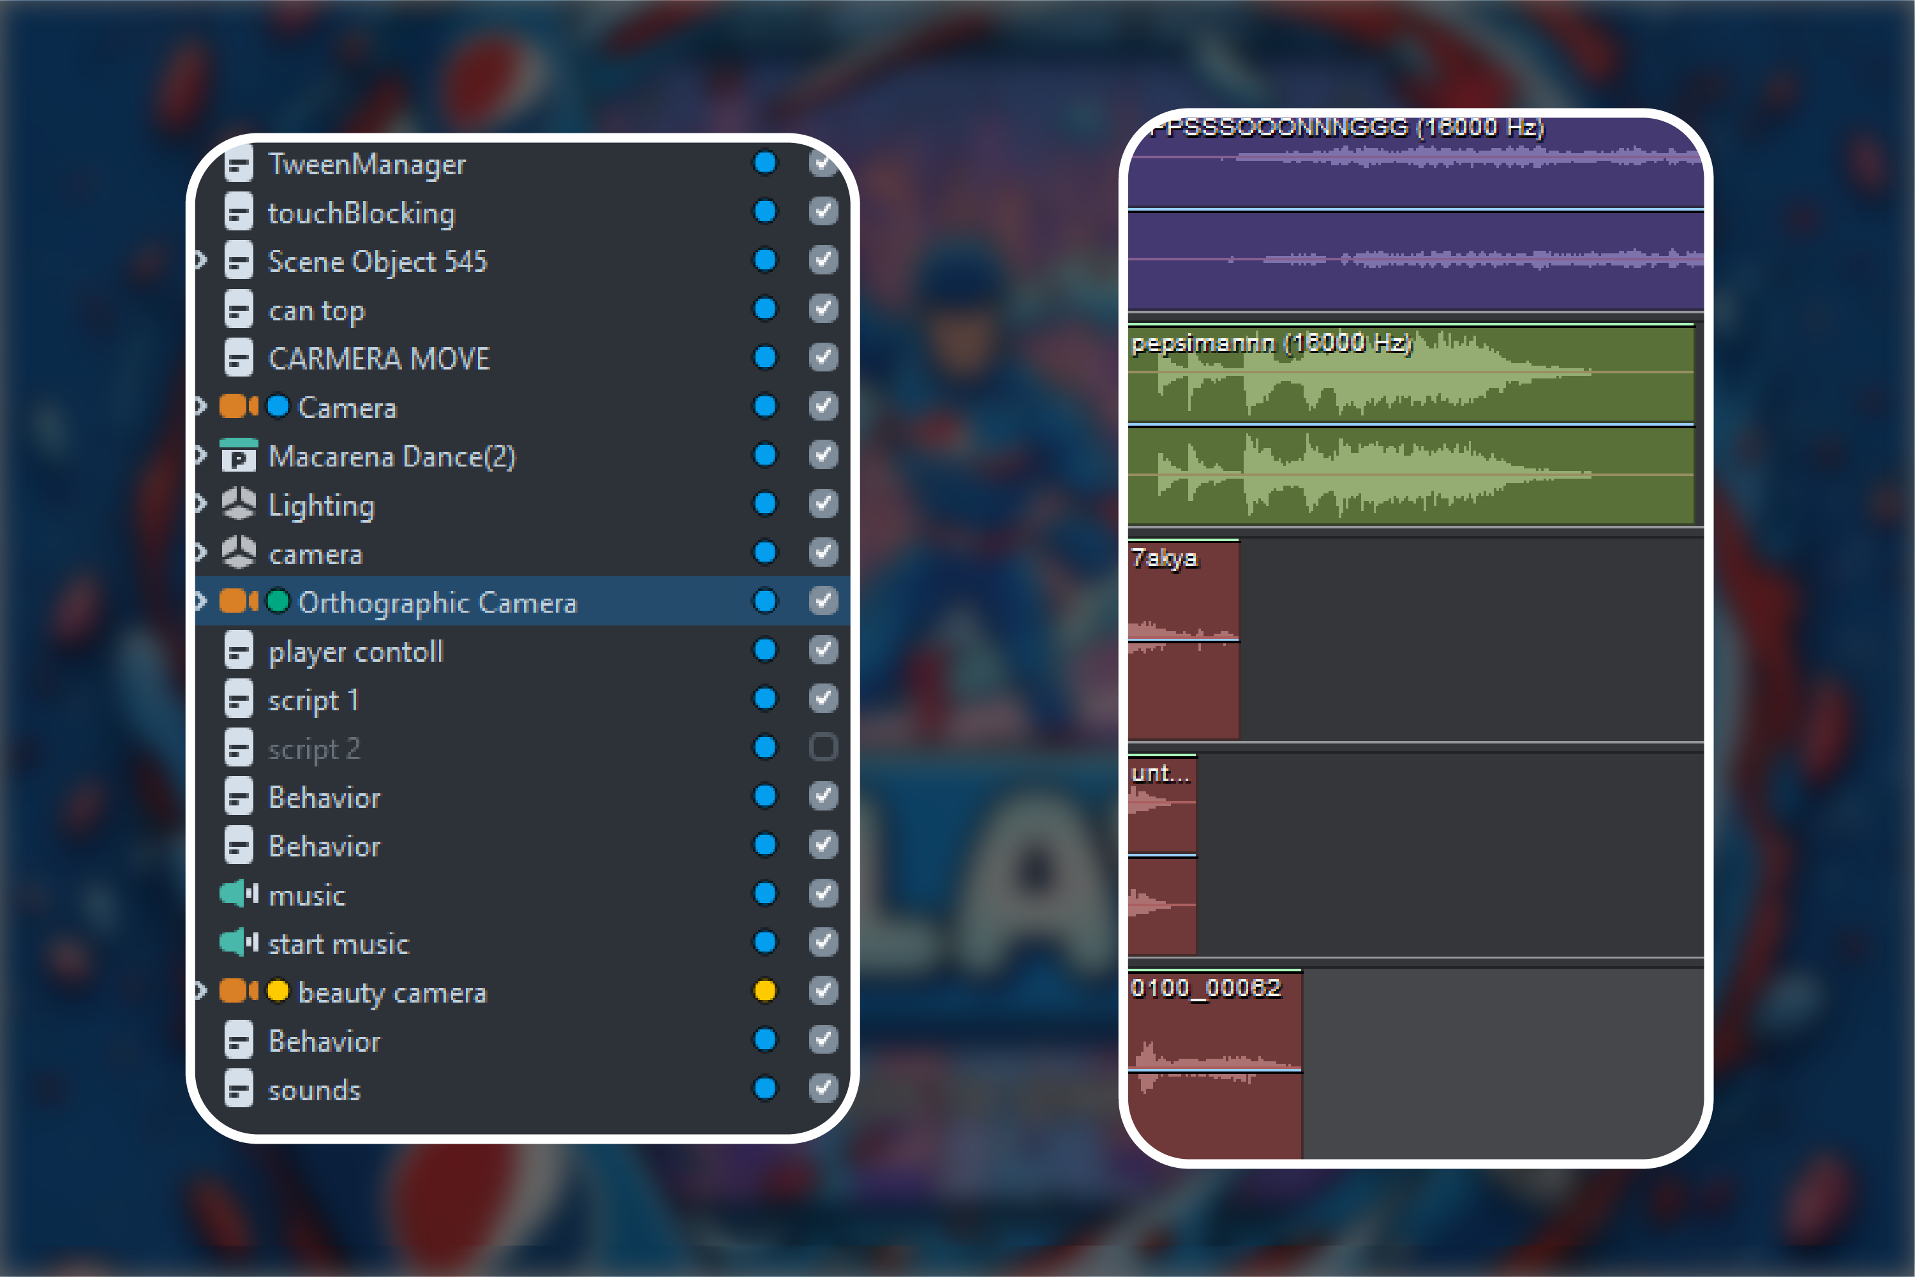
Task: Click the script icon next to CARMERA MOVE
Action: (239, 359)
